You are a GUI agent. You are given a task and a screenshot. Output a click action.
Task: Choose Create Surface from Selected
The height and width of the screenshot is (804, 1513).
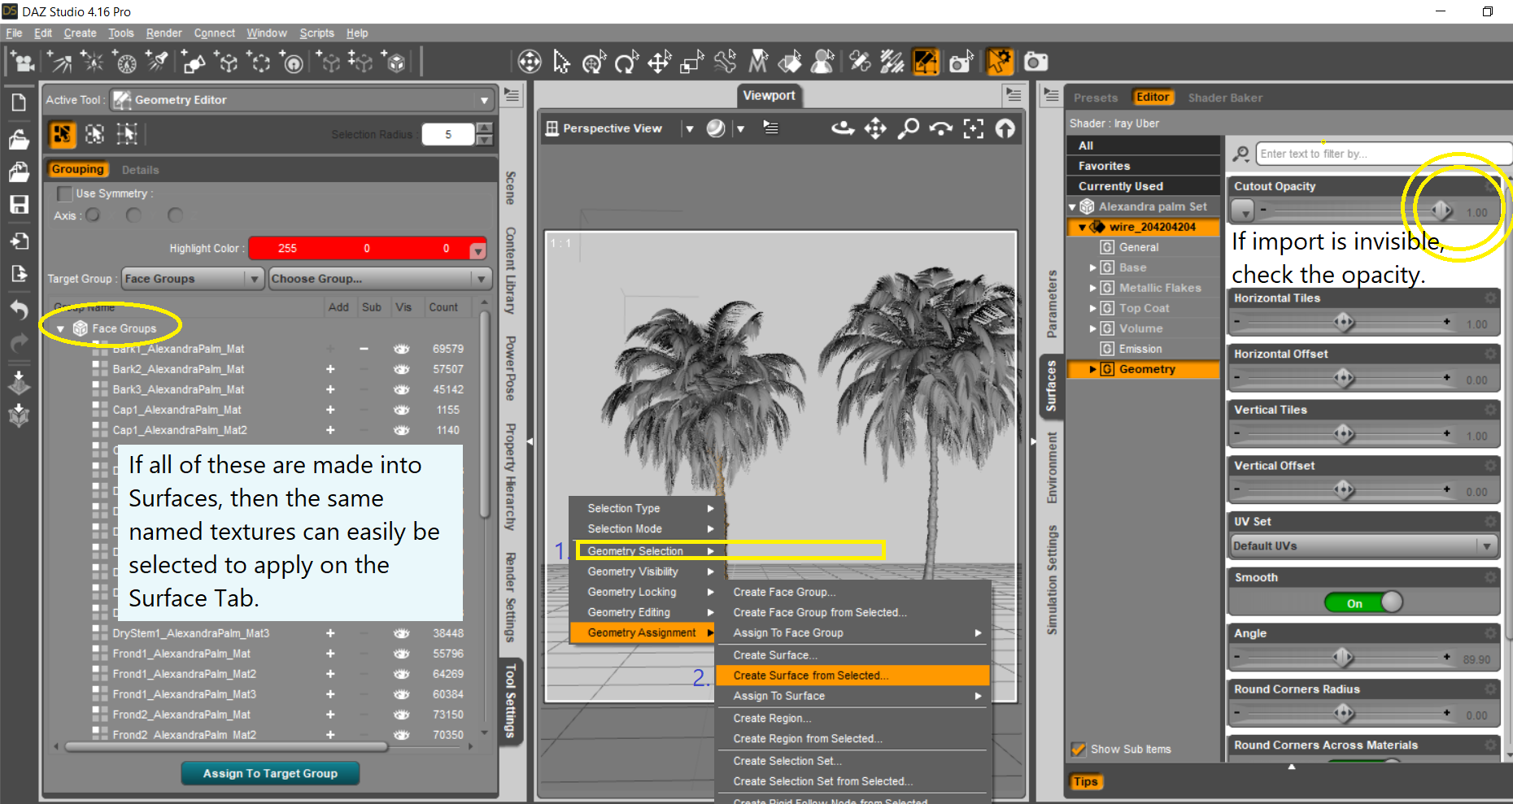(x=852, y=676)
